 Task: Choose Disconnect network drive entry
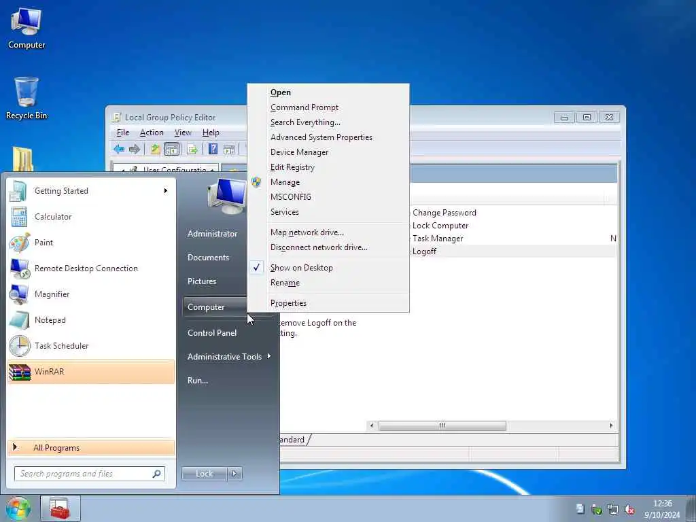[x=328, y=247]
